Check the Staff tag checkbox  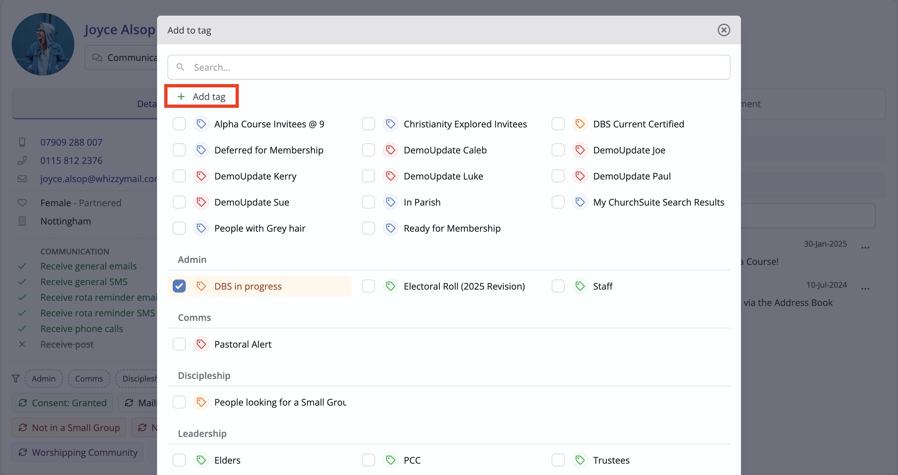558,286
